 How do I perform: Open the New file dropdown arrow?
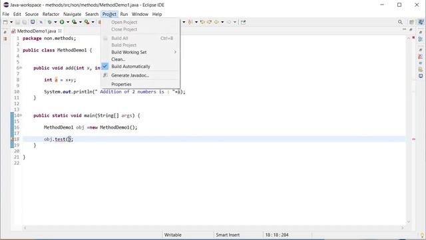coord(11,22)
